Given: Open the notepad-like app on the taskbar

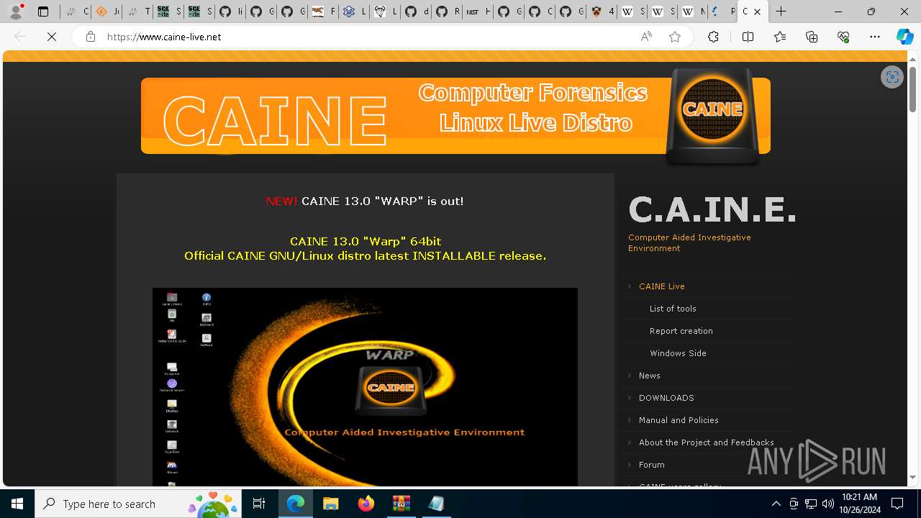Looking at the screenshot, I should [436, 504].
